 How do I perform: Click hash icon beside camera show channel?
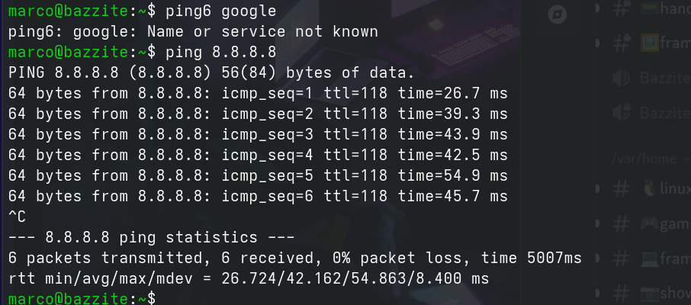[x=622, y=292]
